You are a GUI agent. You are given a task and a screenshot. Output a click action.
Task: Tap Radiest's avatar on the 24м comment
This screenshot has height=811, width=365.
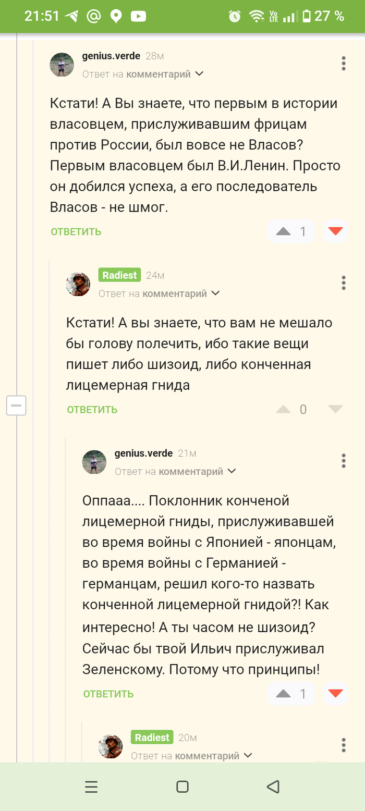tap(78, 284)
